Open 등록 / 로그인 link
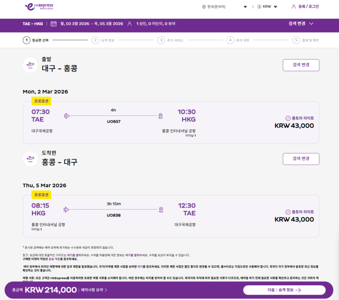This screenshot has height=300, width=339. [x=308, y=6]
